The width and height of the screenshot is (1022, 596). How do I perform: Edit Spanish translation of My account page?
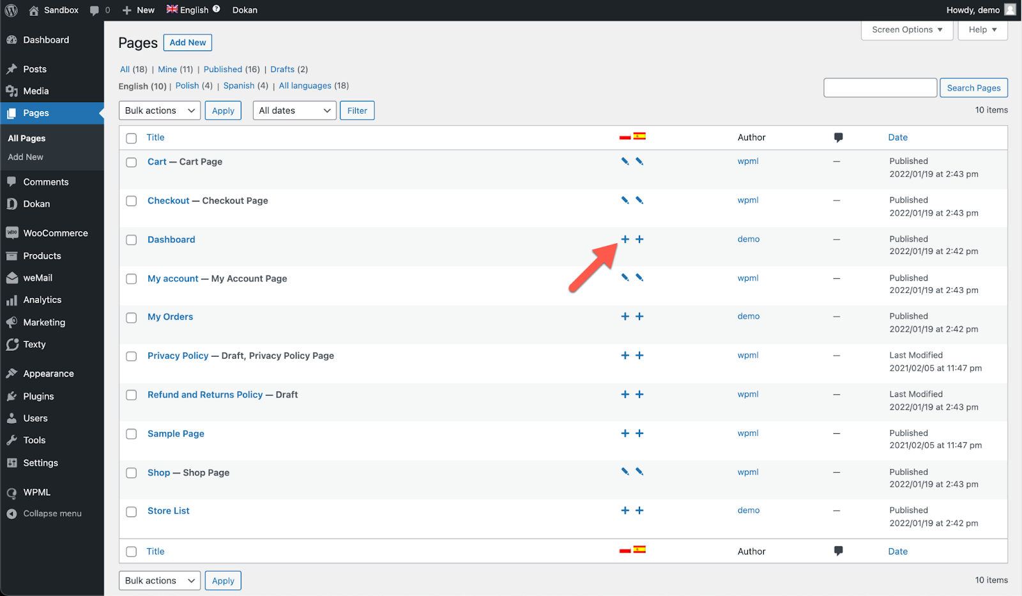(639, 278)
